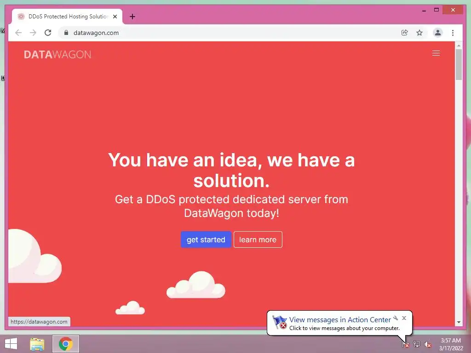Image resolution: width=471 pixels, height=353 pixels.
Task: Open File Explorer from the taskbar
Action: (37, 344)
